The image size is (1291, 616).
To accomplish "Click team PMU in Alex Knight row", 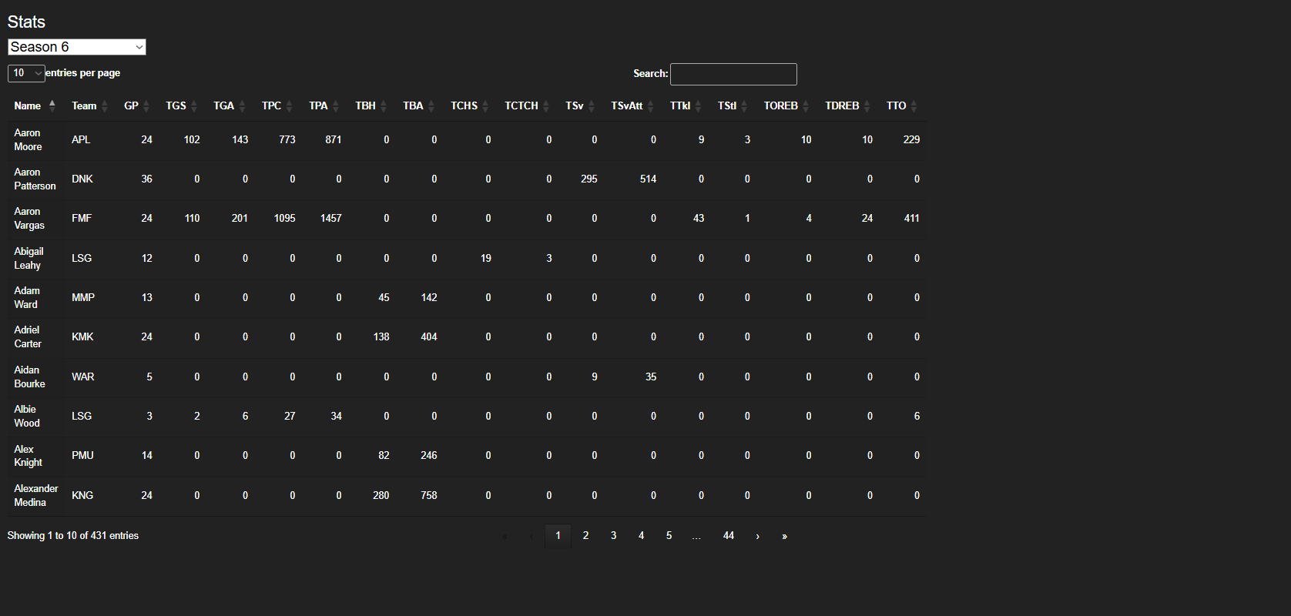I will click(x=82, y=455).
